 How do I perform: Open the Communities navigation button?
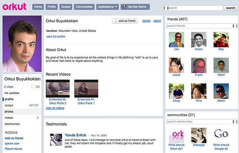click(84, 7)
